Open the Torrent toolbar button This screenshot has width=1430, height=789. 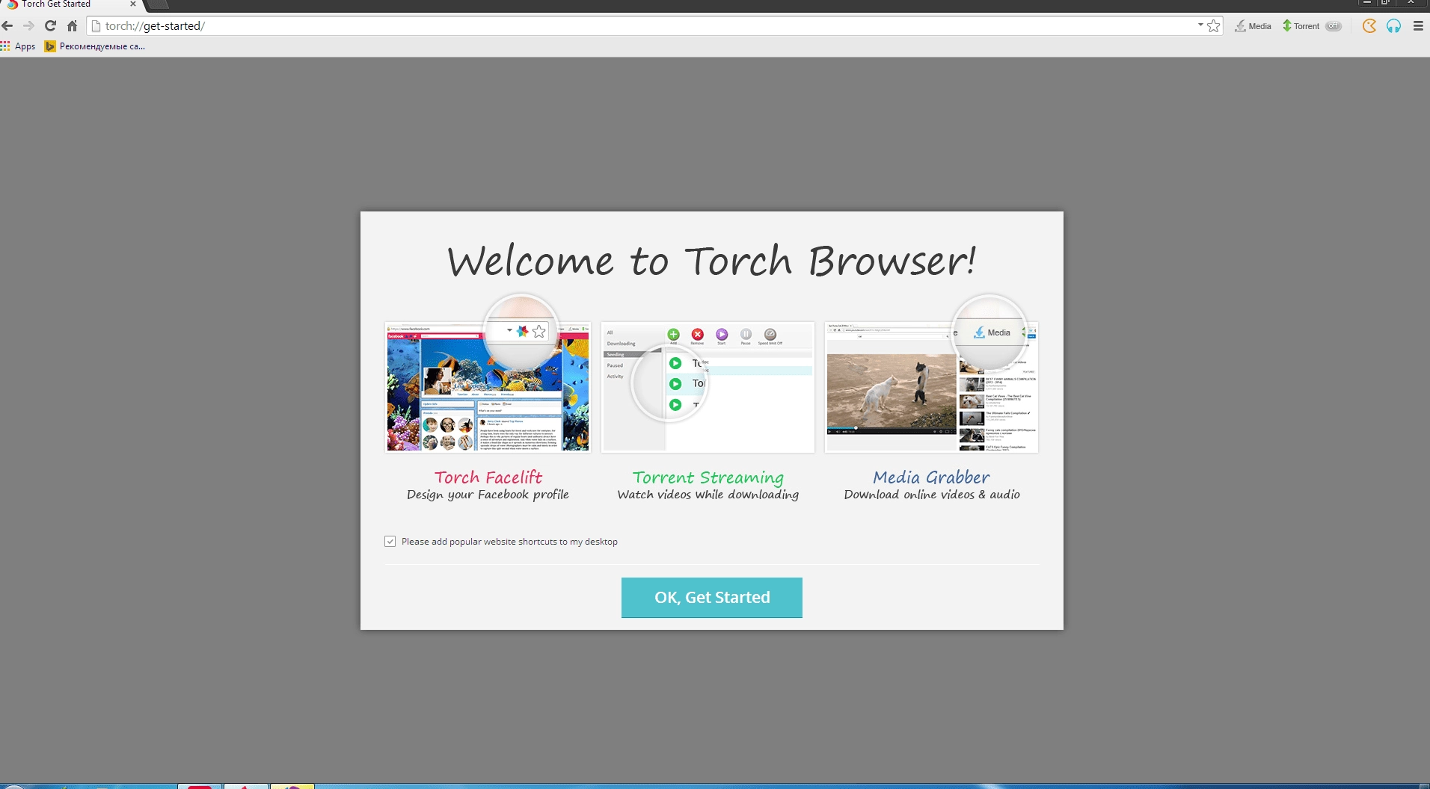coord(1301,25)
